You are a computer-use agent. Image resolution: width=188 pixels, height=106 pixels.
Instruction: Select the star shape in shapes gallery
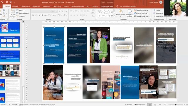tap(112, 16)
